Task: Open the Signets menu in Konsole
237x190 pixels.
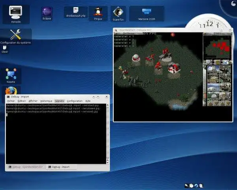Action: [x=59, y=101]
